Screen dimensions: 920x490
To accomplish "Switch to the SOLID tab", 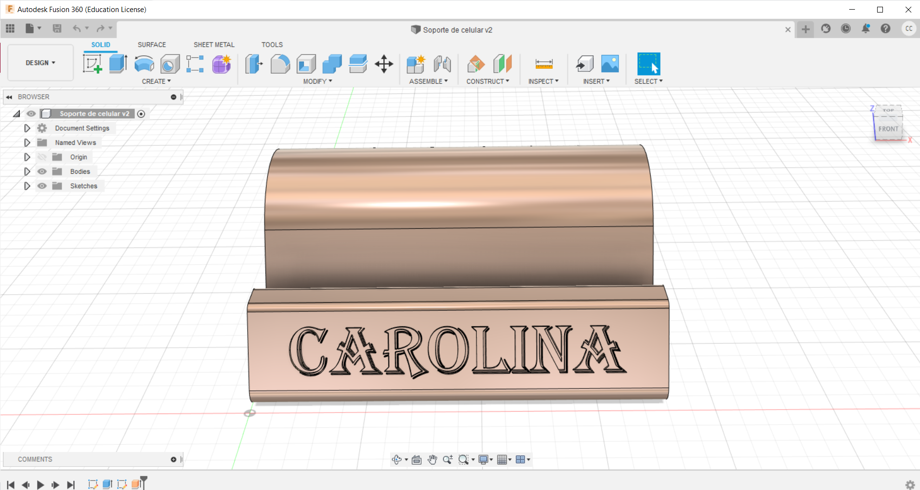I will point(101,45).
